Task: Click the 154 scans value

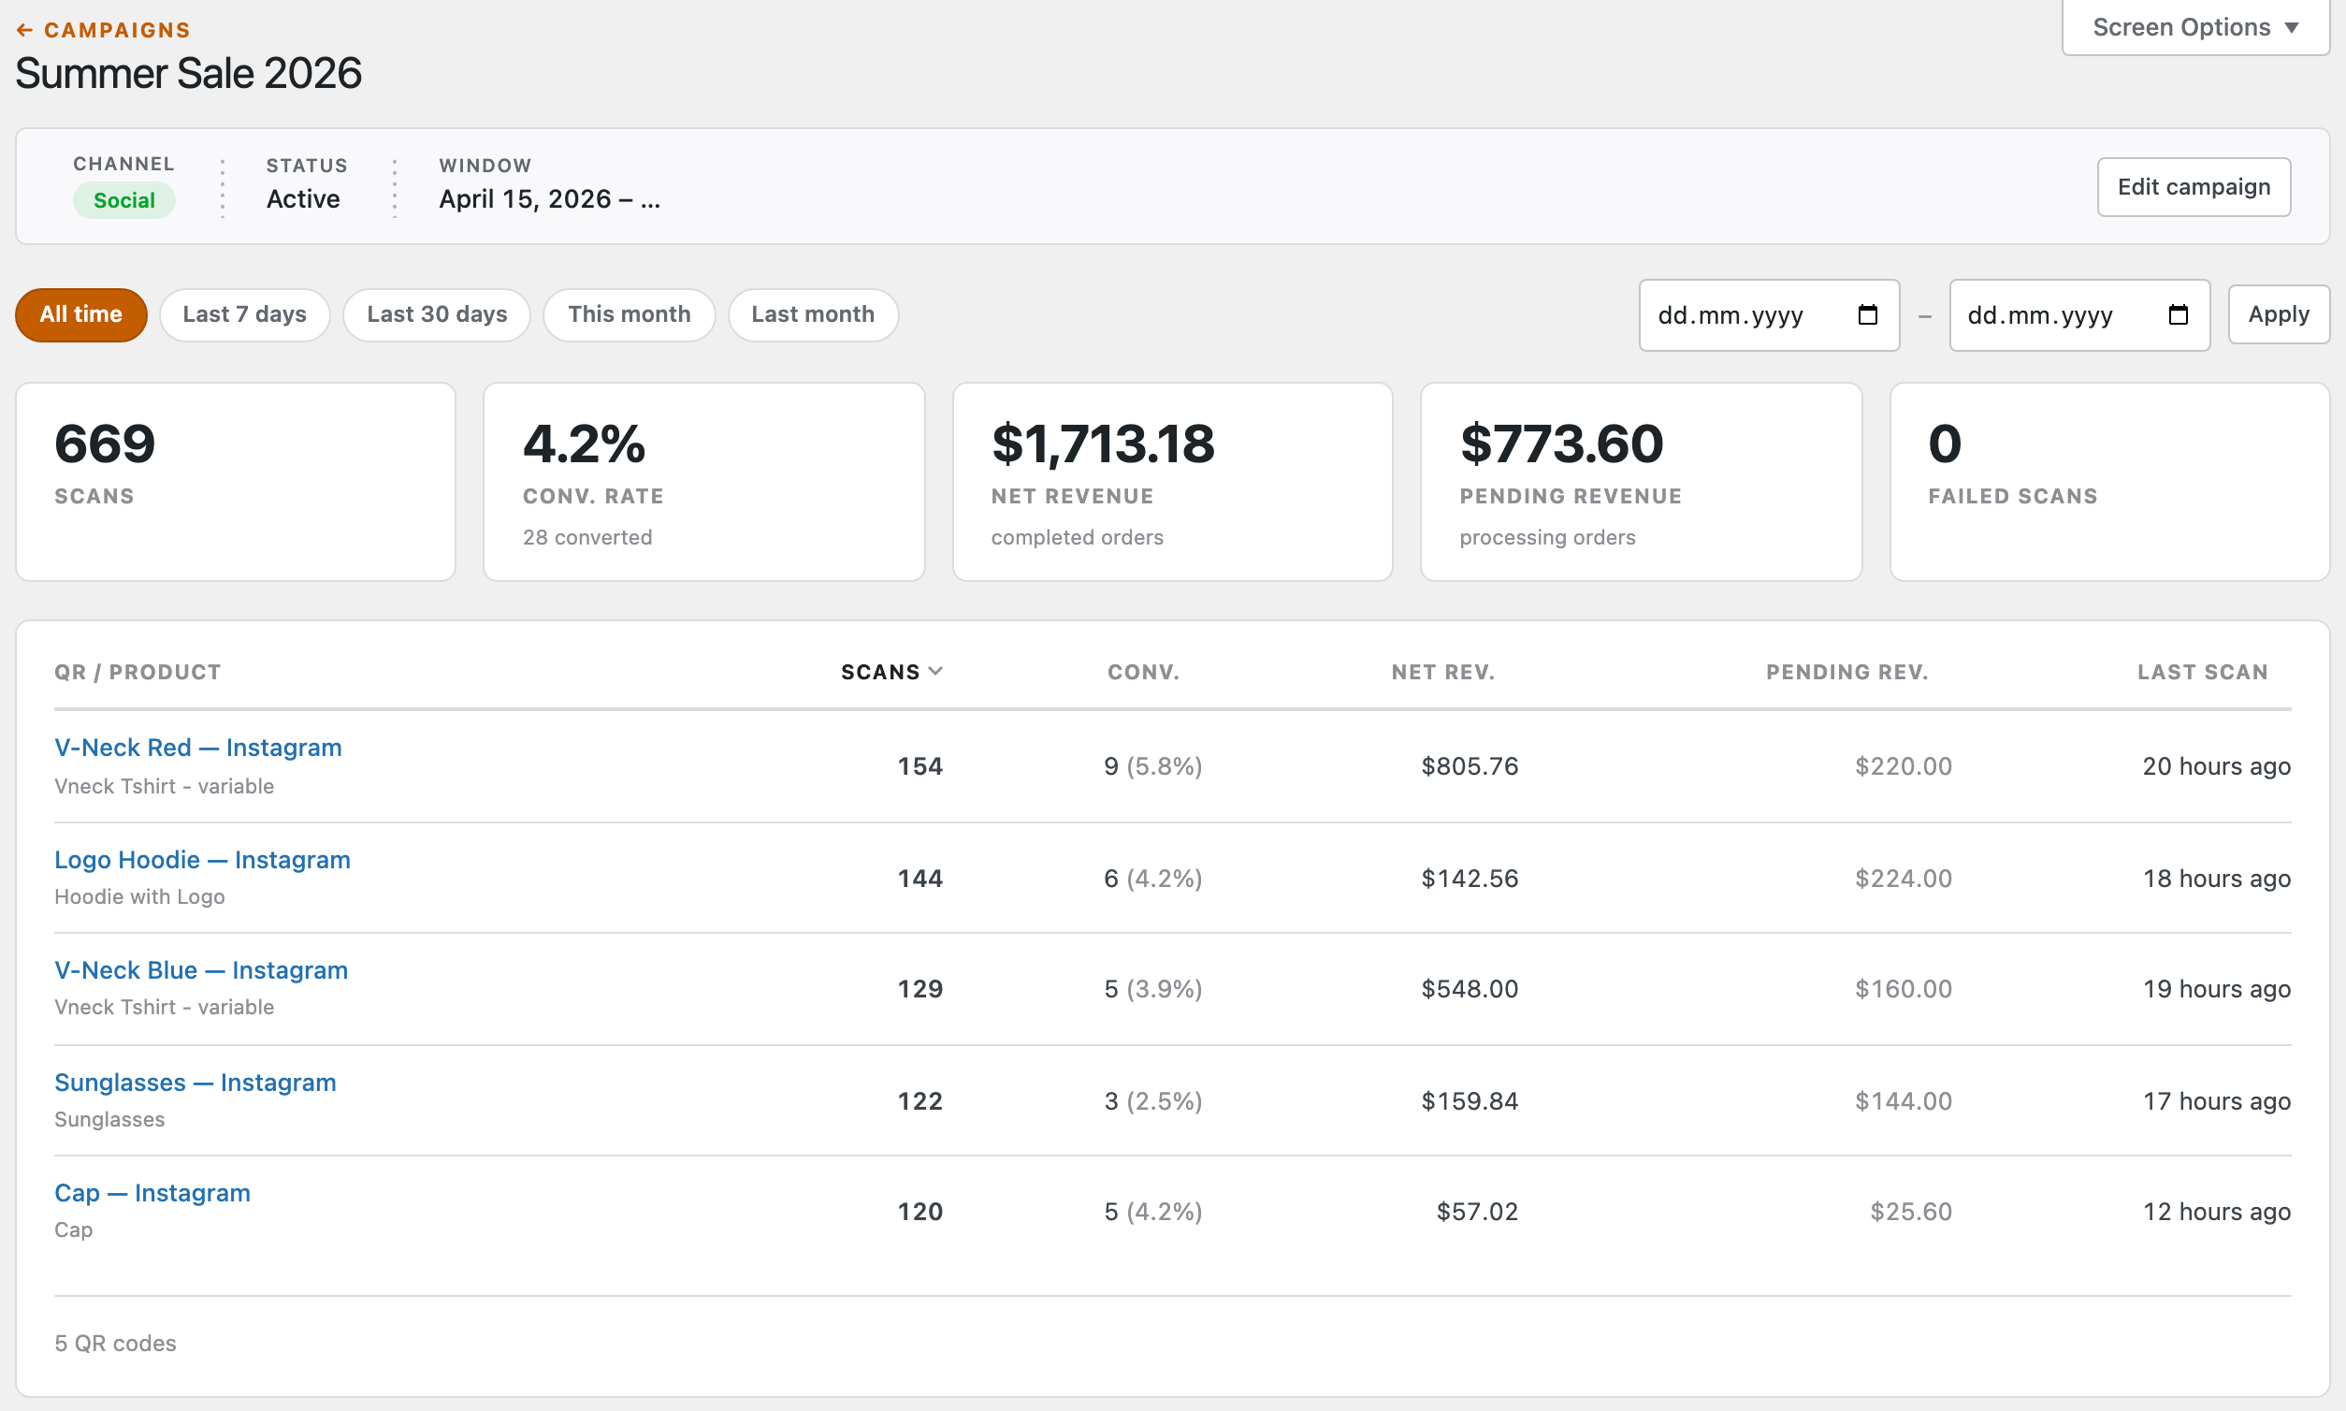Action: (x=920, y=766)
